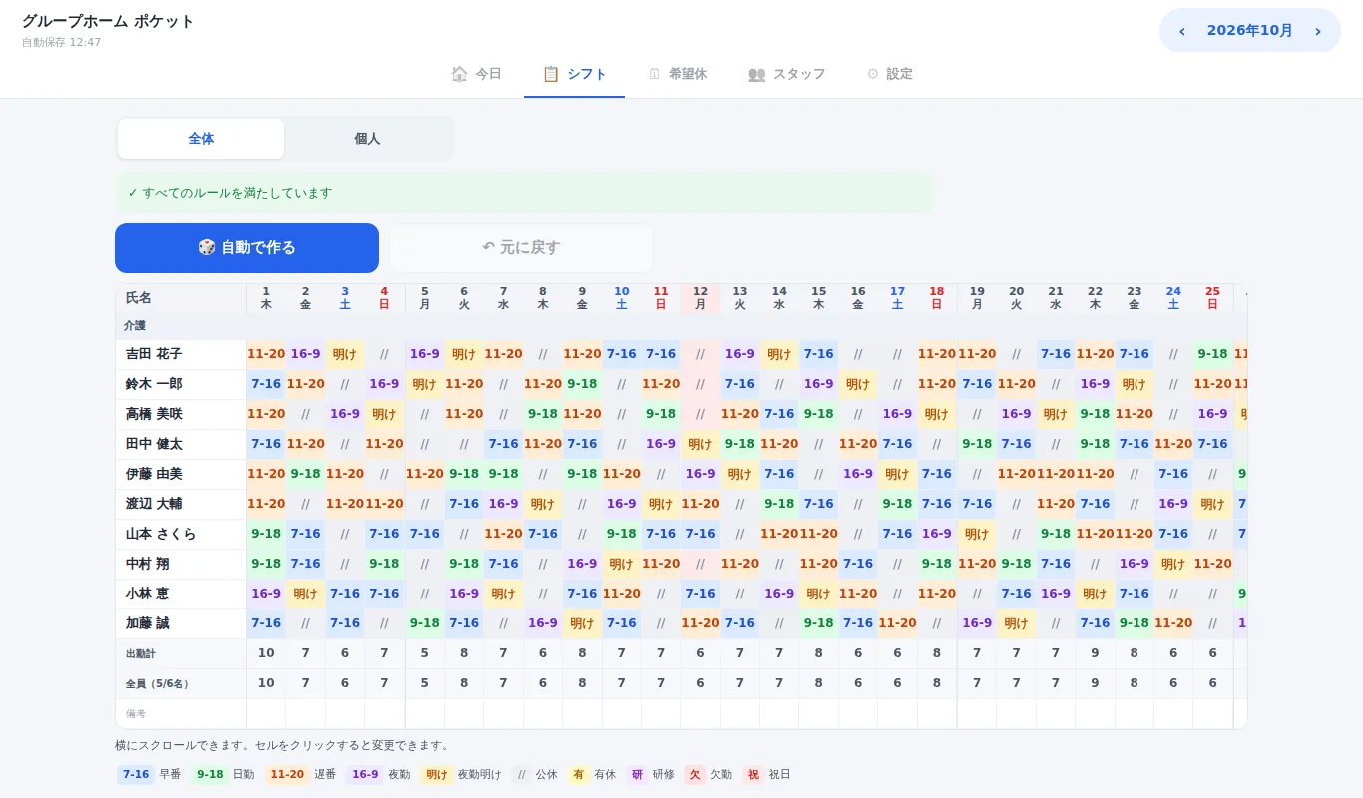This screenshot has height=798, width=1363.
Task: Click the 有 有休 legend chip
Action: [x=592, y=774]
